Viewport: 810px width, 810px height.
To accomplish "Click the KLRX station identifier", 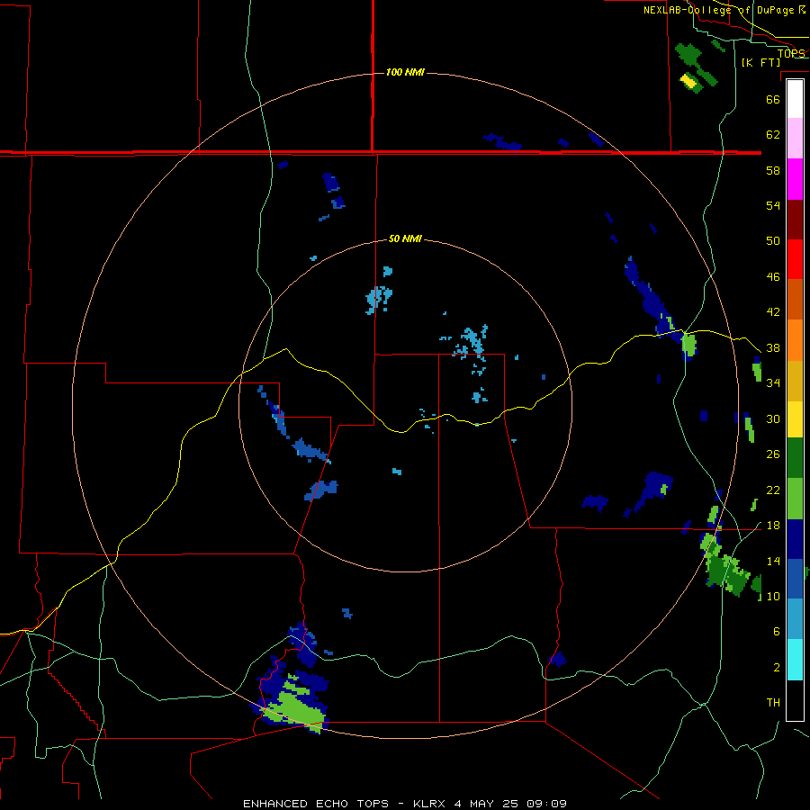I will [428, 804].
